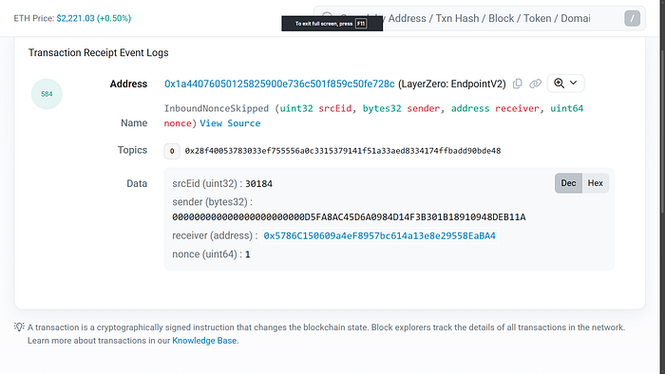Switch data display to Dec
Viewport: 665px width, 374px height.
coord(568,183)
